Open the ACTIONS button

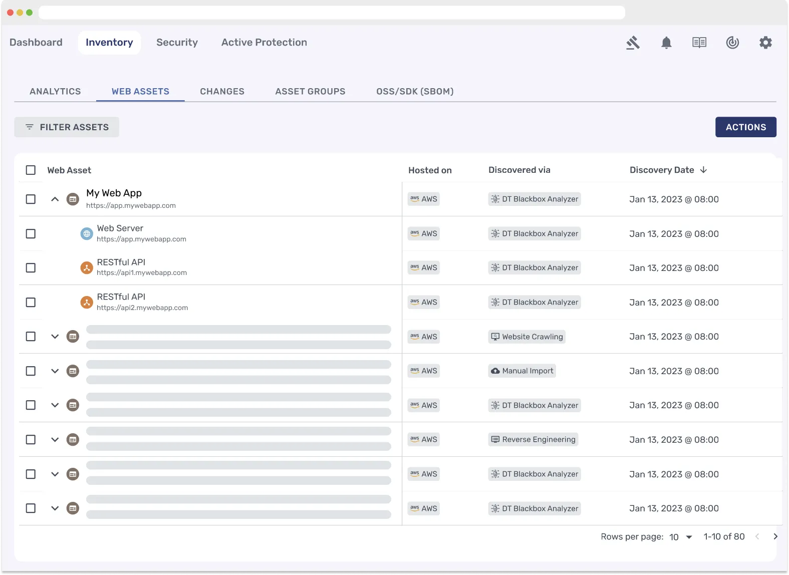(x=746, y=127)
